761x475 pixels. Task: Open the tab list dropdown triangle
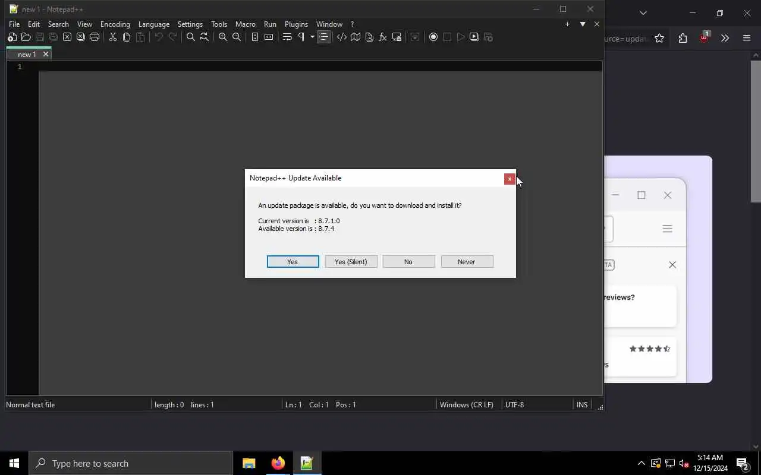[583, 24]
